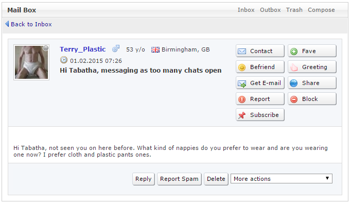Click the offline status dot on the avatar

click(46, 48)
